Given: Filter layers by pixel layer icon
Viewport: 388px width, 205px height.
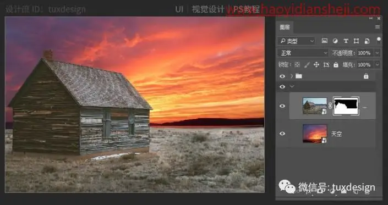Looking at the screenshot, I should tap(324, 41).
